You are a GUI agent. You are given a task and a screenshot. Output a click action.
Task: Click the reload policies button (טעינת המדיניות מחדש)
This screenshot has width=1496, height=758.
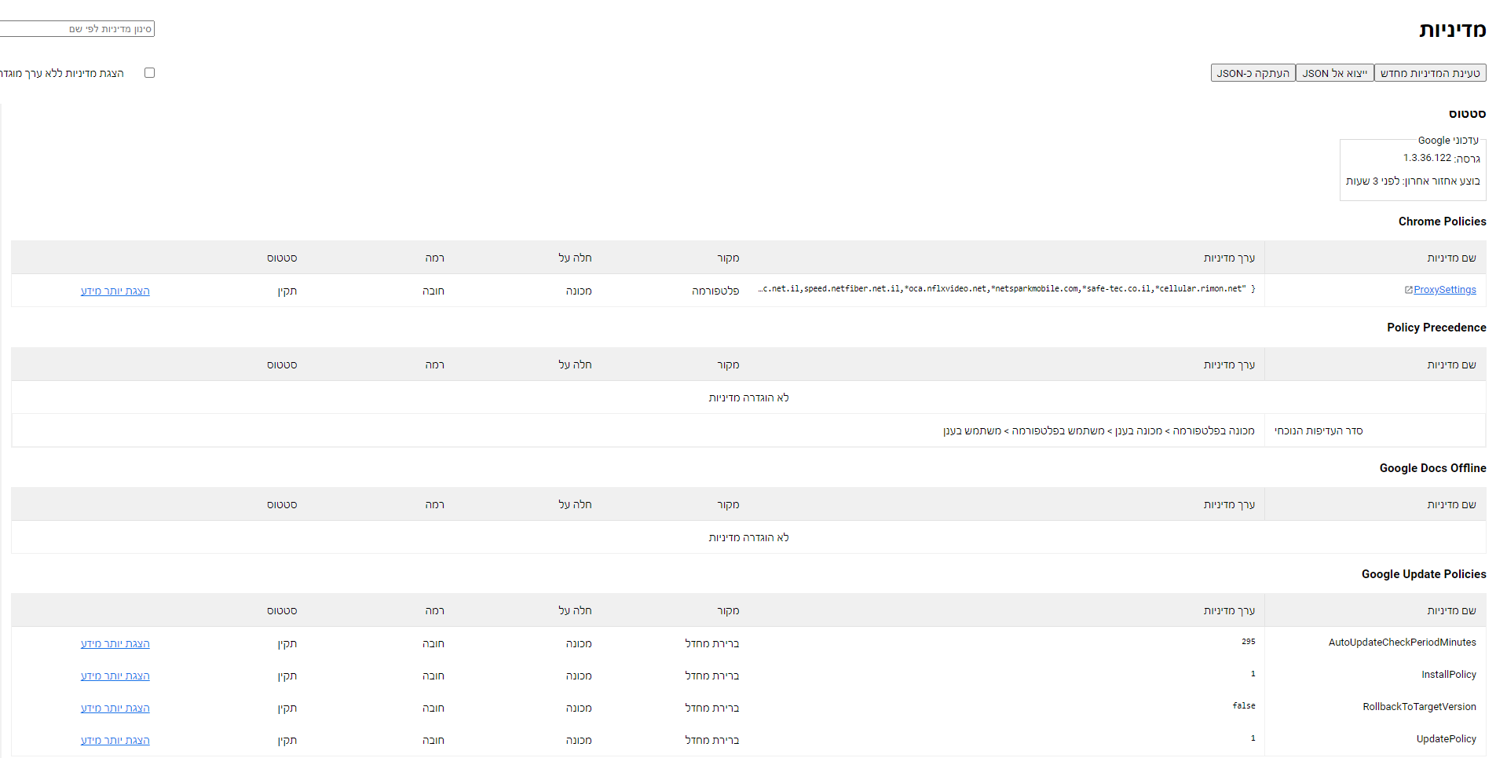(1429, 73)
